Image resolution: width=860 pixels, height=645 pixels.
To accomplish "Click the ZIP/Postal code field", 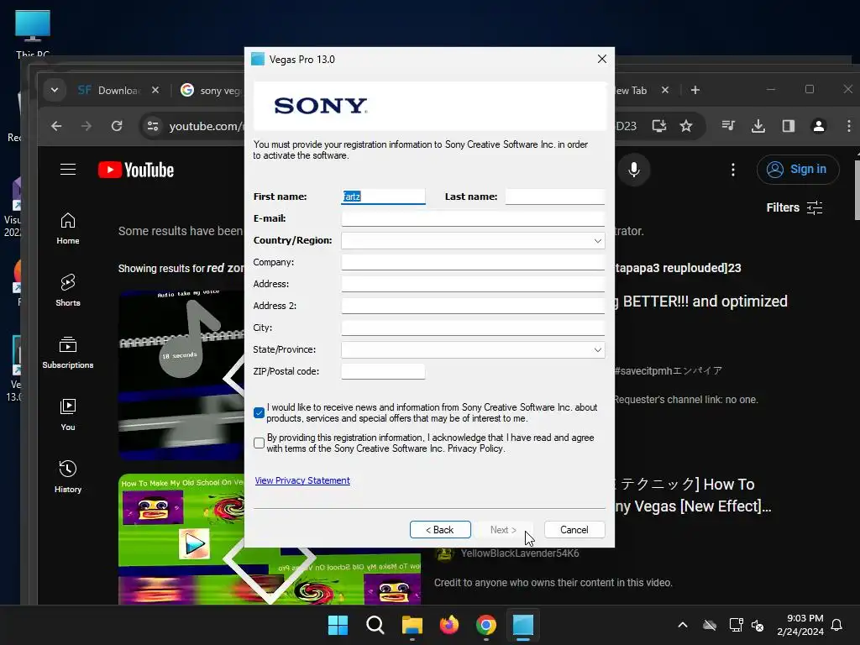I will 383,371.
